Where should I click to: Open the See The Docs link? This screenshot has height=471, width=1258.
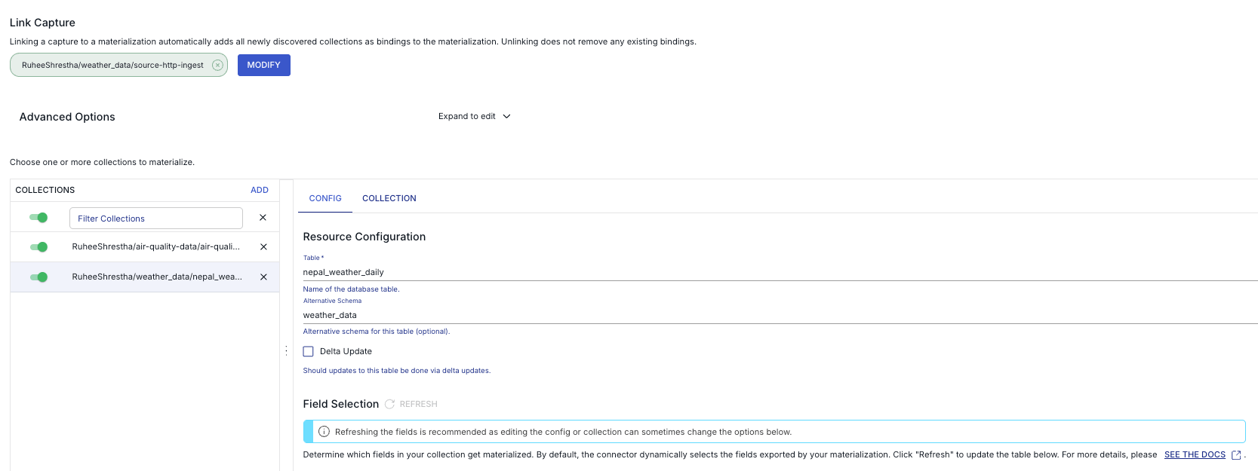[1194, 455]
